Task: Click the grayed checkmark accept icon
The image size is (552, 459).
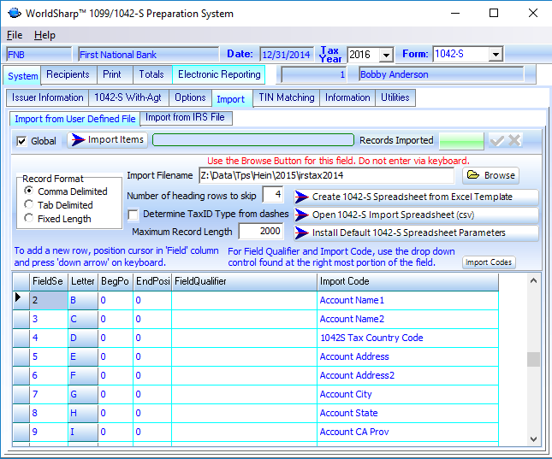Action: (496, 140)
